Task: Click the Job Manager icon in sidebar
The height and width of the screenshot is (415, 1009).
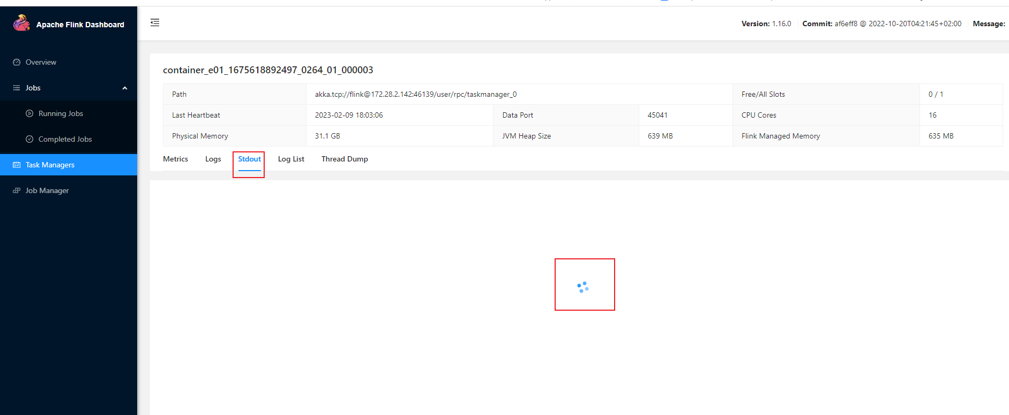Action: [17, 190]
